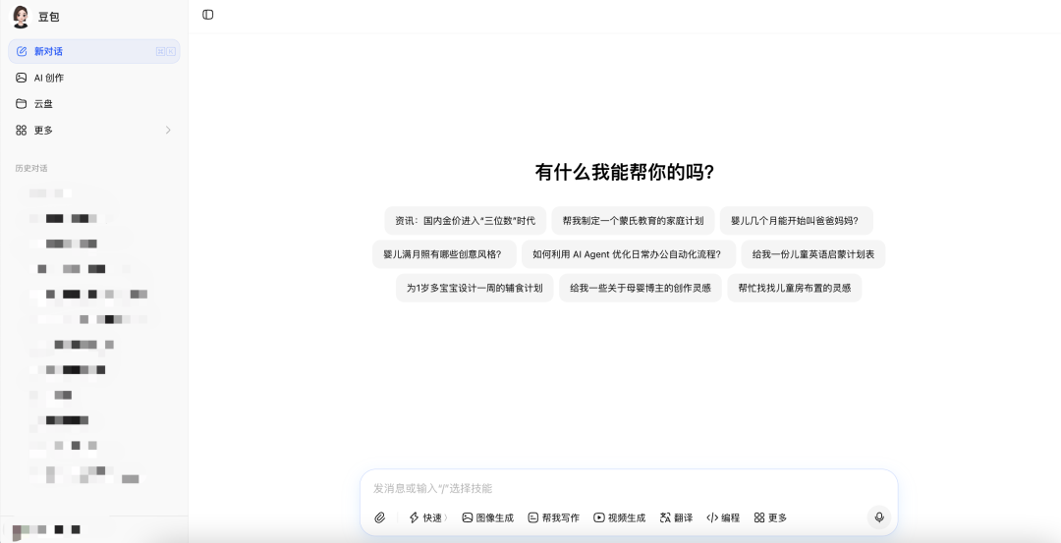Start a 新对话 from the sidebar

[x=94, y=51]
